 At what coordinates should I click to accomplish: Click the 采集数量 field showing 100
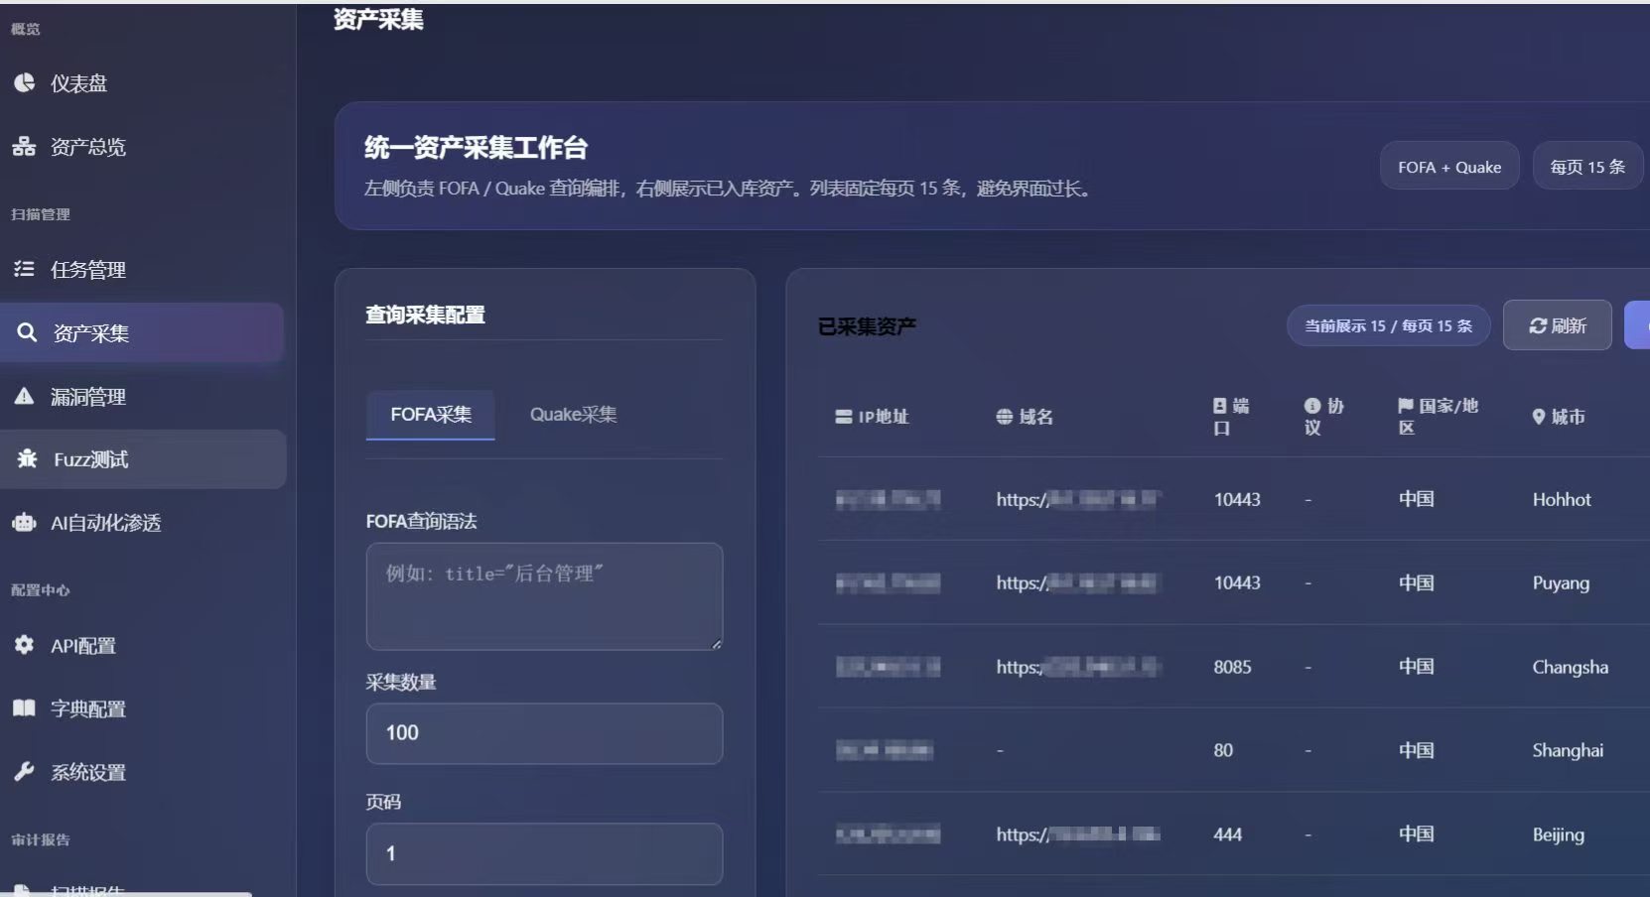(x=544, y=733)
